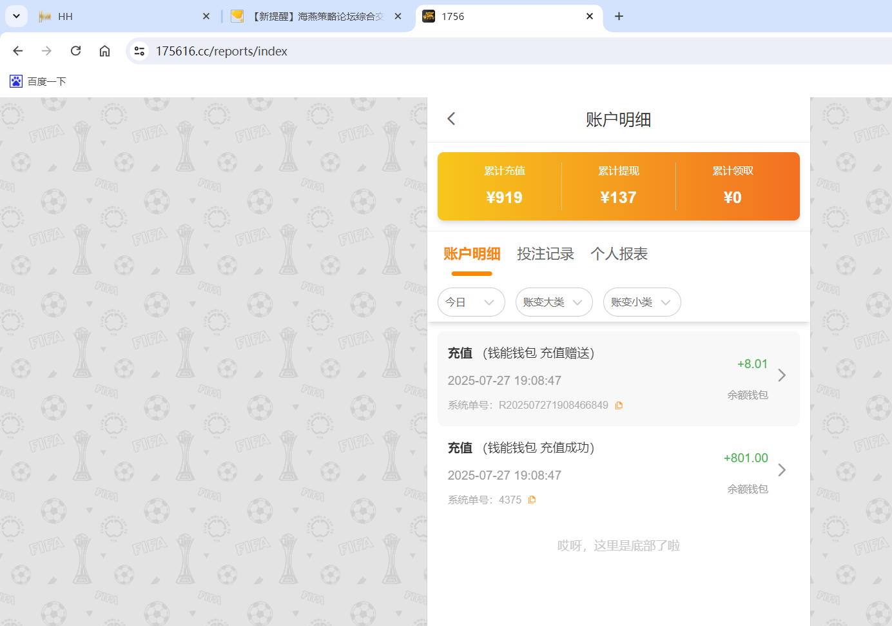Open the 今日 date filter dropdown
This screenshot has width=892, height=626.
pos(471,302)
